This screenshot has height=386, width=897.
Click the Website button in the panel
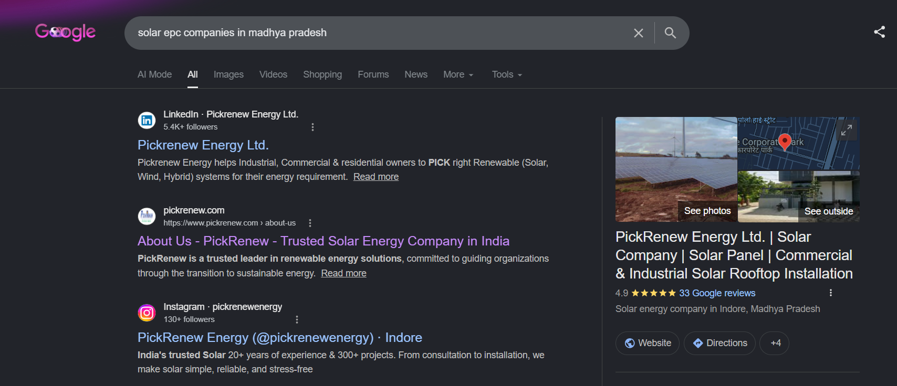(x=648, y=343)
